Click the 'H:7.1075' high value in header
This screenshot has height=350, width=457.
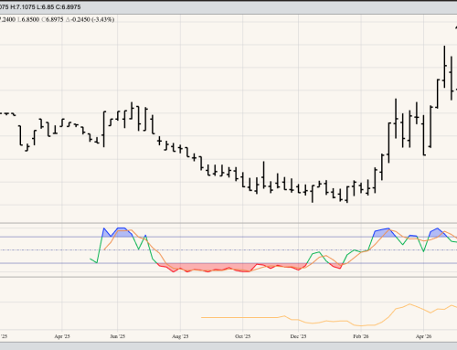23,6
